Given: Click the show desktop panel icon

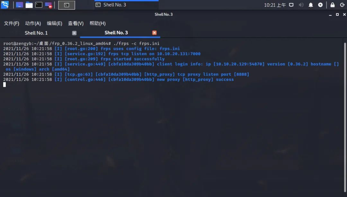Looking at the screenshot, I should pyautogui.click(x=20, y=5).
